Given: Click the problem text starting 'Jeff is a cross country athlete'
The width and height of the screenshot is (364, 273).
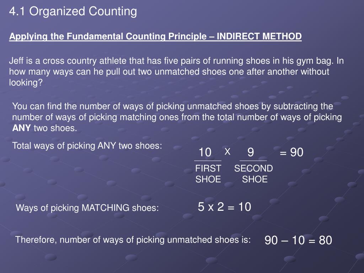Looking at the screenshot, I should coord(176,71).
